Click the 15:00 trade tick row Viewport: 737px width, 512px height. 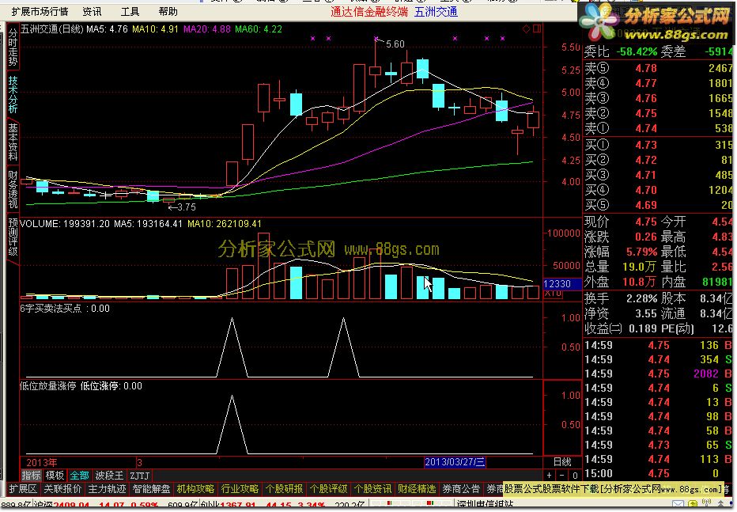659,473
